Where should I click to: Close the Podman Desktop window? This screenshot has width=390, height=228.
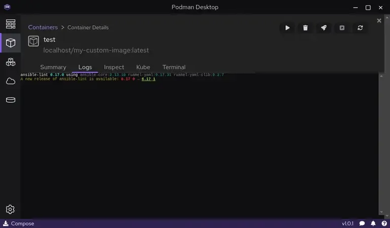pos(380,8)
